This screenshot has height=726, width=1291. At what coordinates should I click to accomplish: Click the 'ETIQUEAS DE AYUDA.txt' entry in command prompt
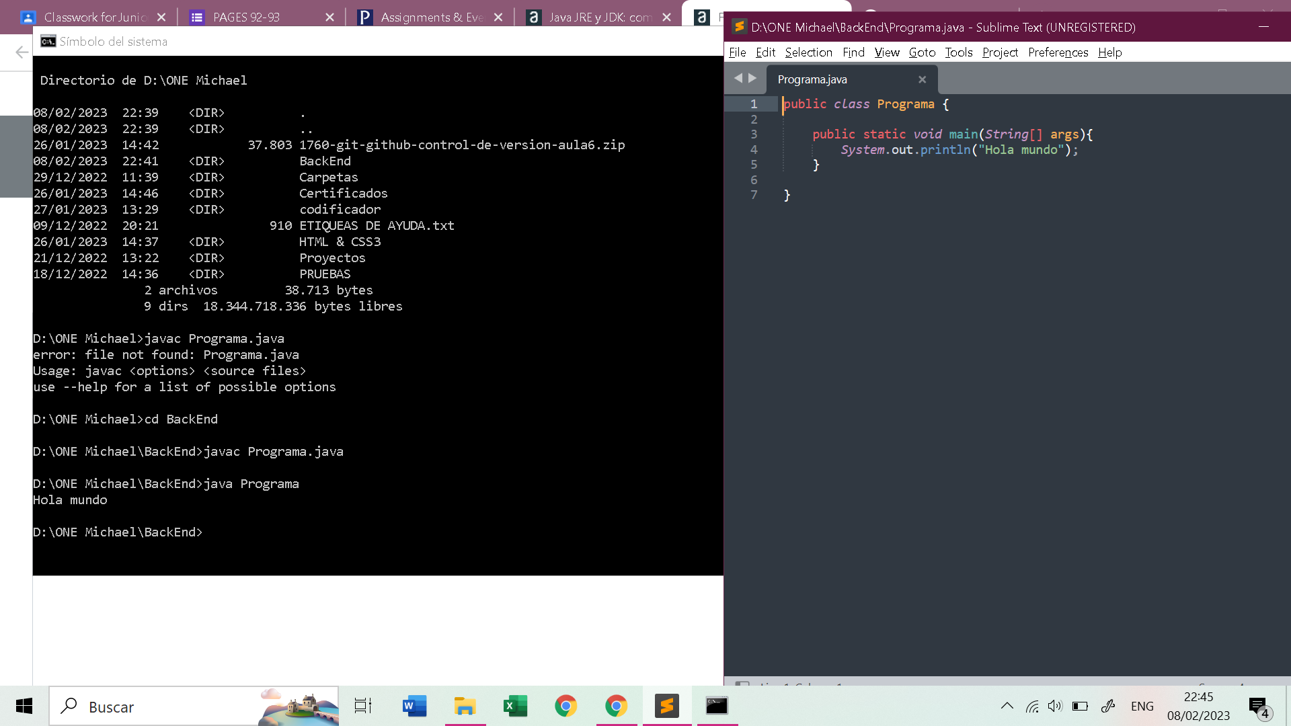point(377,226)
